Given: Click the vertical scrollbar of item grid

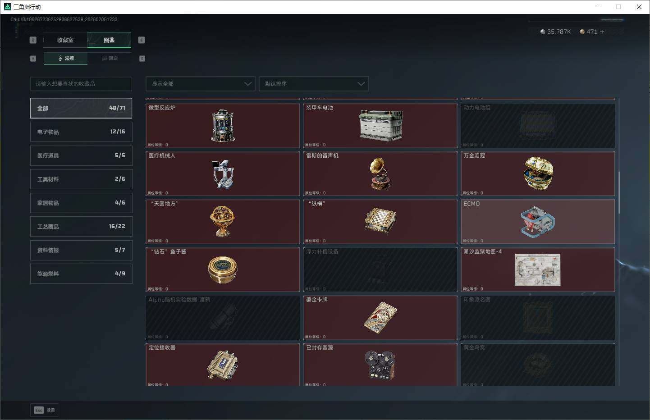Looking at the screenshot, I should [x=619, y=192].
